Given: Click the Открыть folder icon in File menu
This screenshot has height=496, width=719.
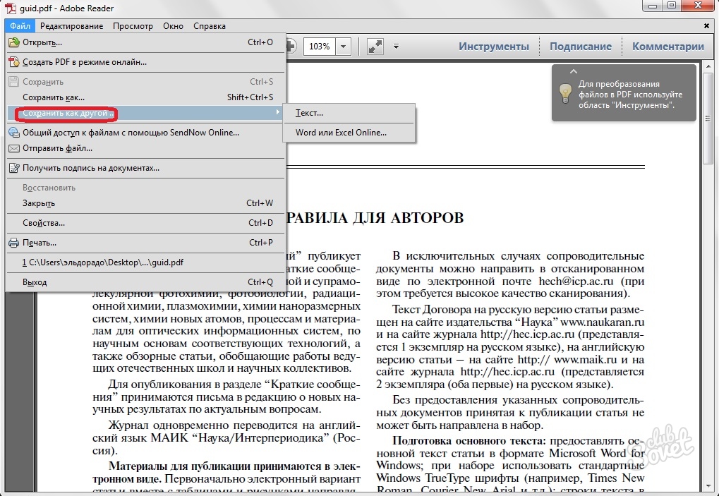Looking at the screenshot, I should [x=13, y=42].
